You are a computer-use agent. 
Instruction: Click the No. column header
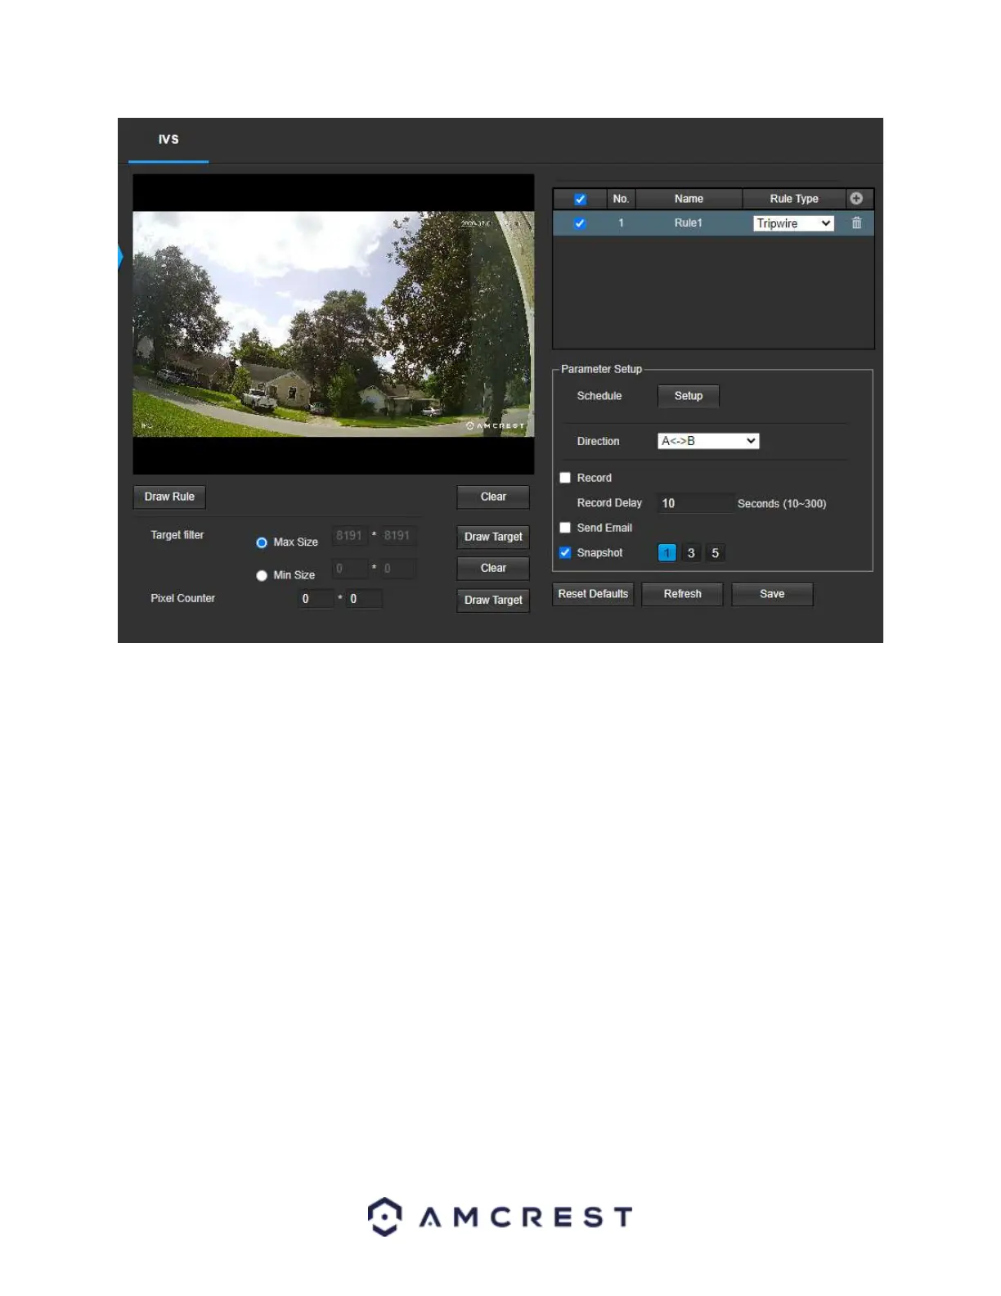tap(621, 199)
